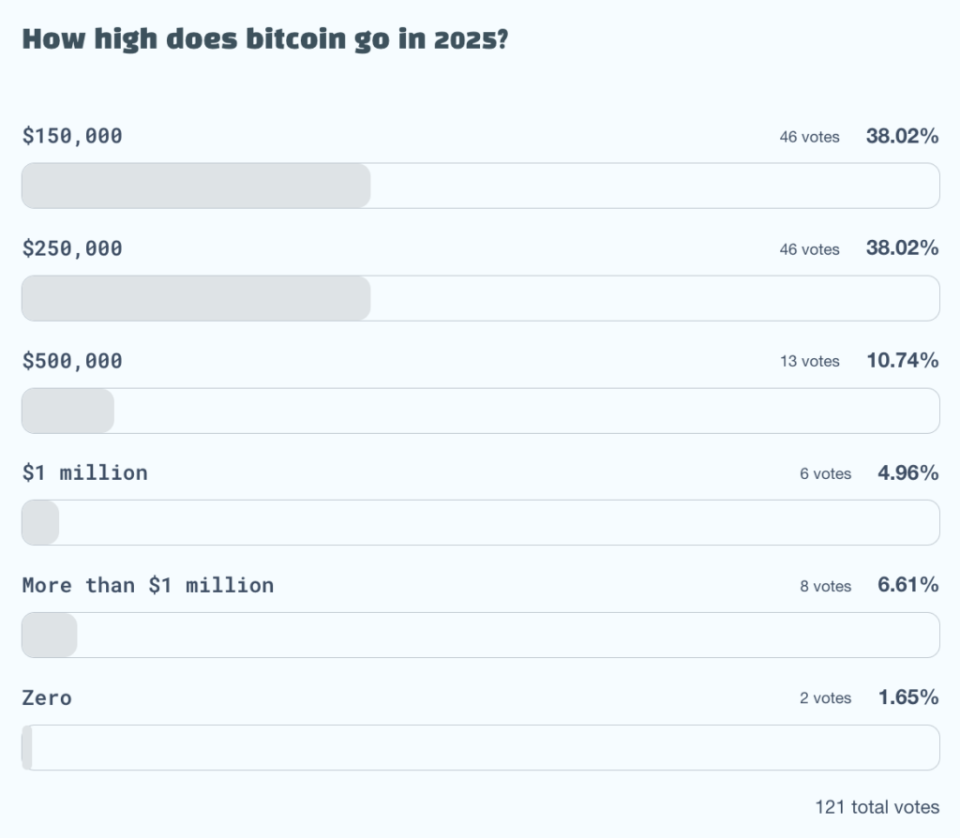960x838 pixels.
Task: Select the $250,000 poll option label
Action: point(72,248)
